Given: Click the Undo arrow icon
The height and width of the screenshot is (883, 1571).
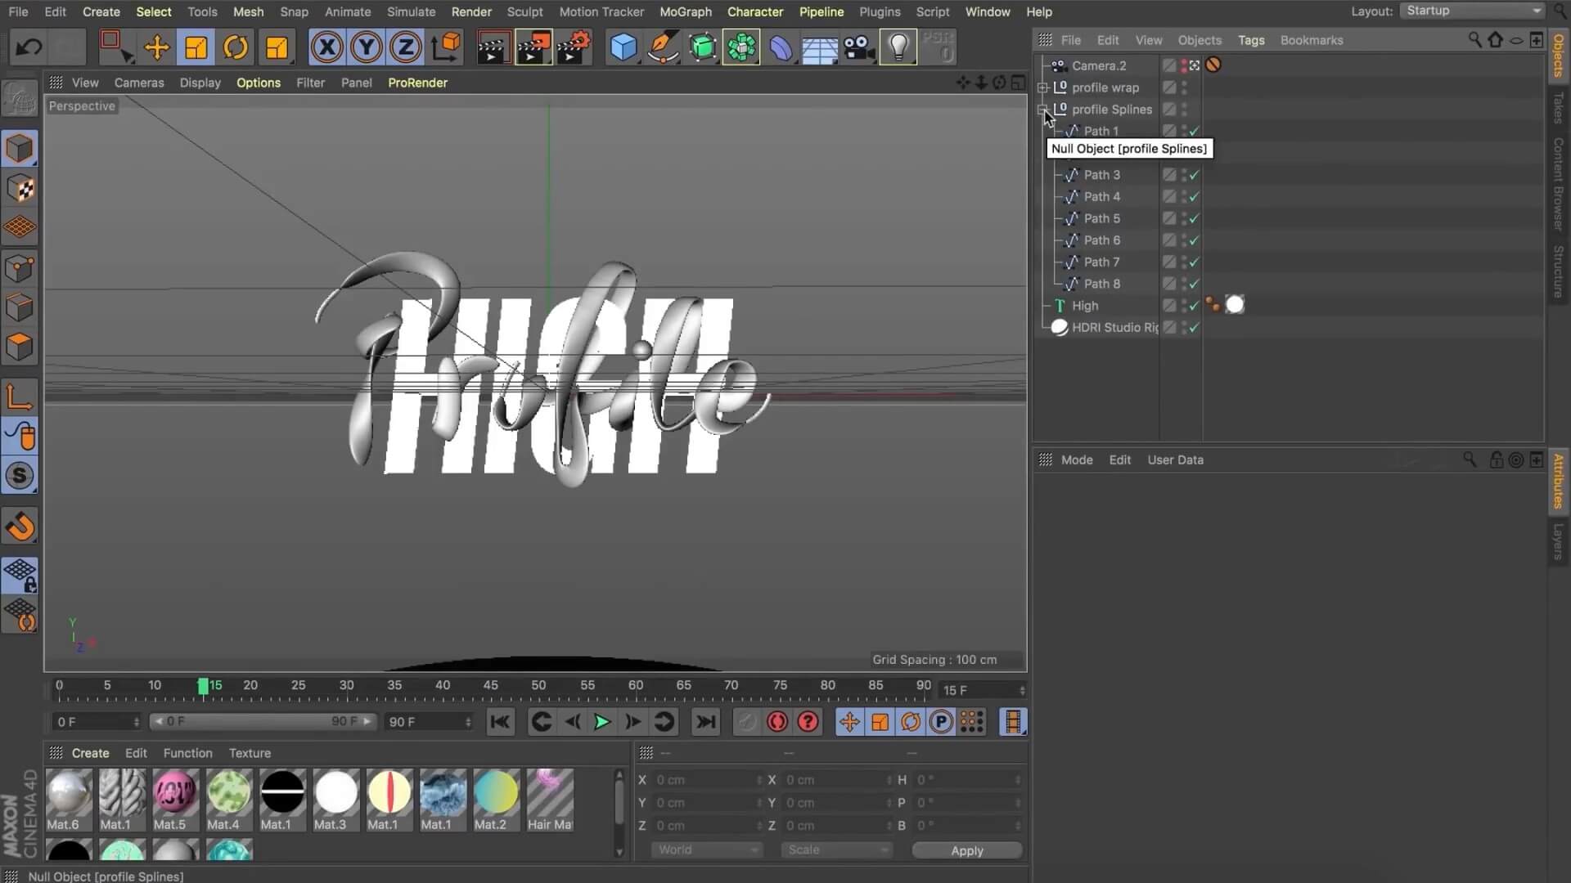Looking at the screenshot, I should (x=29, y=47).
